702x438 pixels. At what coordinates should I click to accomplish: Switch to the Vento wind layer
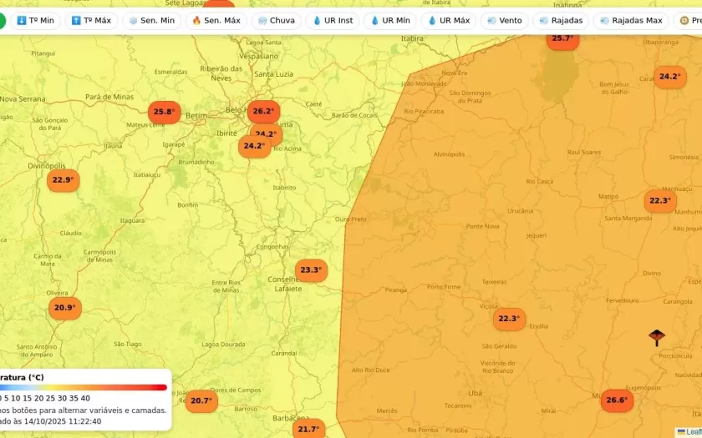[x=504, y=21]
